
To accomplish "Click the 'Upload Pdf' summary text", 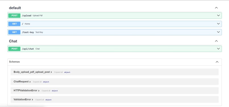I will pyautogui.click(x=38, y=16).
